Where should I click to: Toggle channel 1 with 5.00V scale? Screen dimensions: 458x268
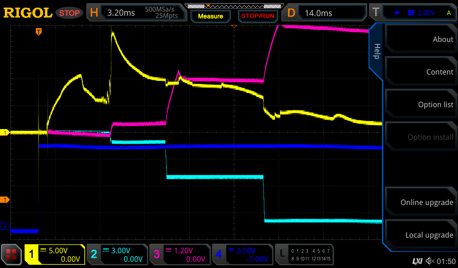tap(55, 255)
